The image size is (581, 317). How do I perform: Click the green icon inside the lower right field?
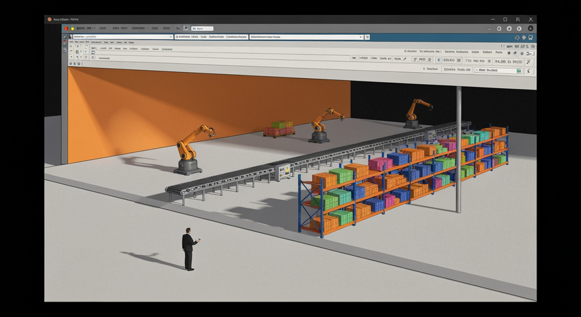click(x=519, y=71)
